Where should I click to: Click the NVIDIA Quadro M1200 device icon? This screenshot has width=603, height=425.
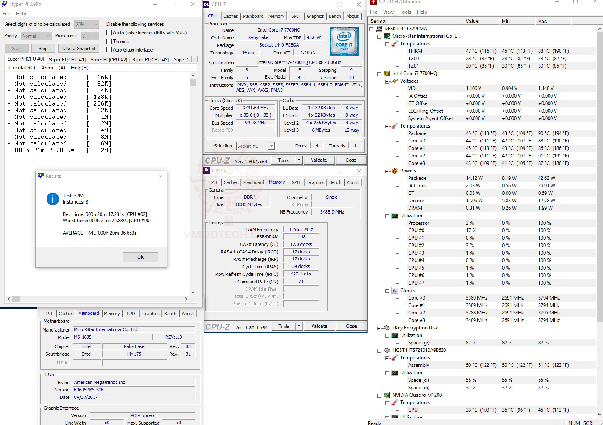pyautogui.click(x=386, y=395)
